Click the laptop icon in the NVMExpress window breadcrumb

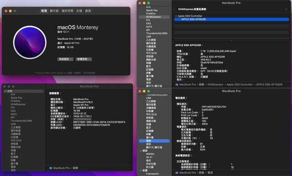177,85
